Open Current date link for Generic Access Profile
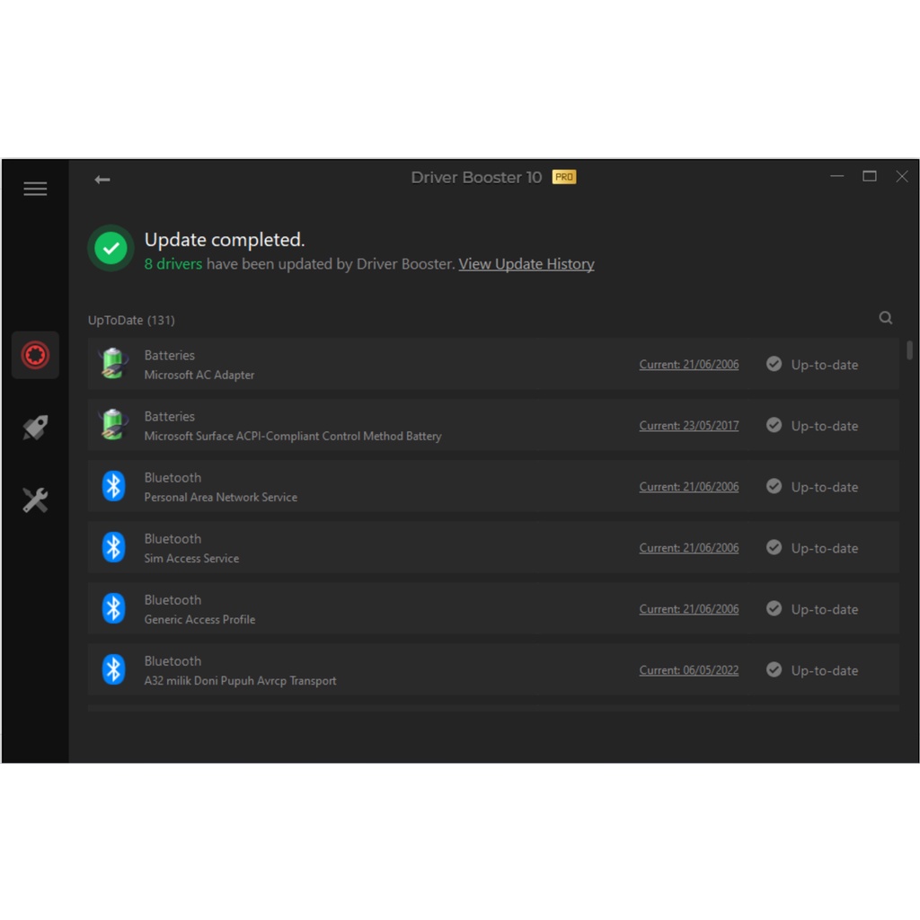The width and height of the screenshot is (920, 920). coord(689,609)
